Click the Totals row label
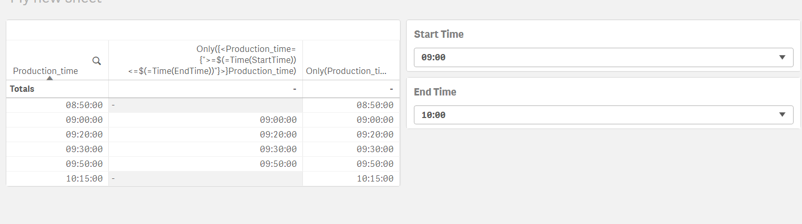 coord(22,89)
